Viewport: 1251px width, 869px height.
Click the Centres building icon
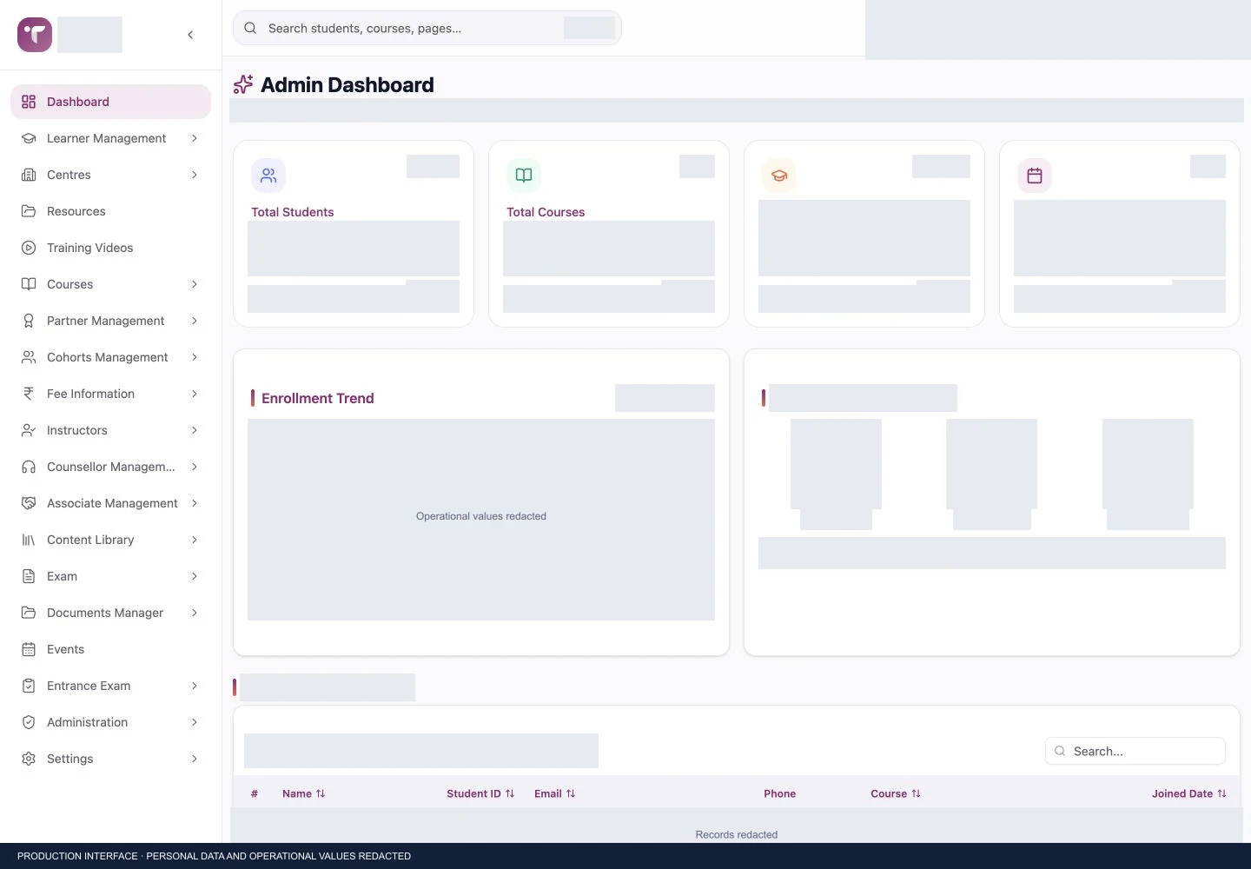[29, 175]
